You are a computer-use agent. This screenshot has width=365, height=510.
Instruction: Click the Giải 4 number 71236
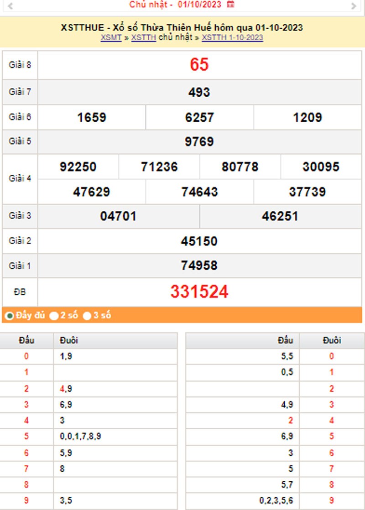pyautogui.click(x=159, y=167)
